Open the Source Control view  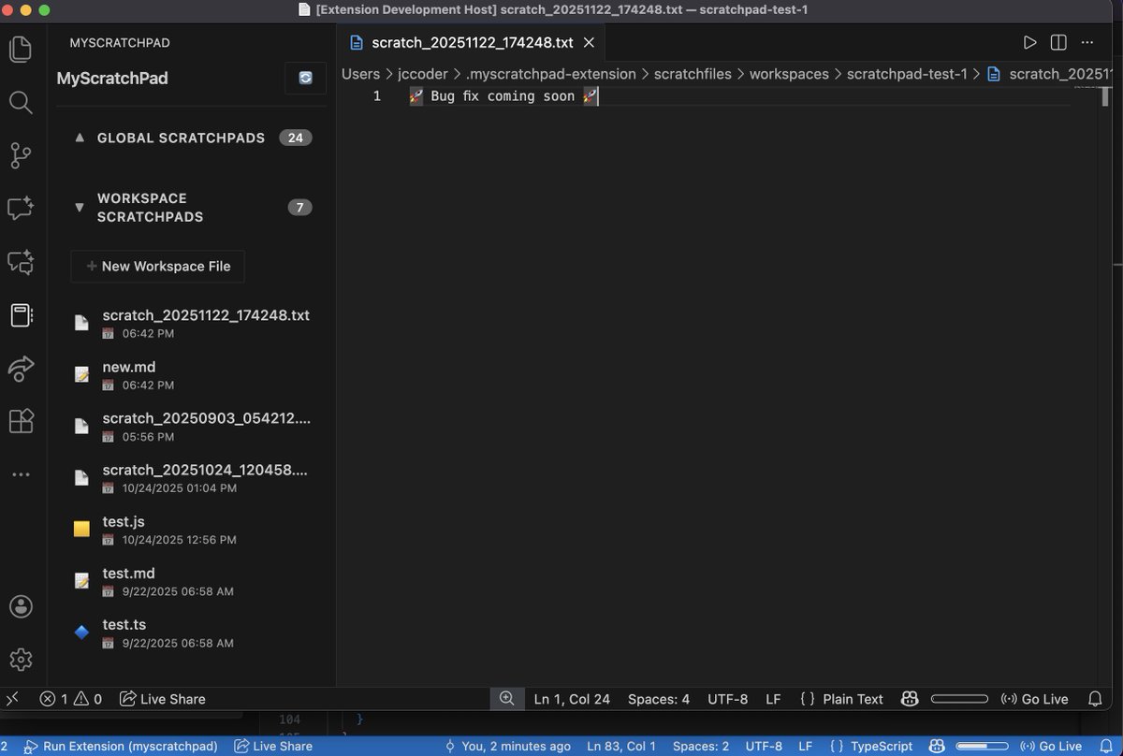point(21,155)
